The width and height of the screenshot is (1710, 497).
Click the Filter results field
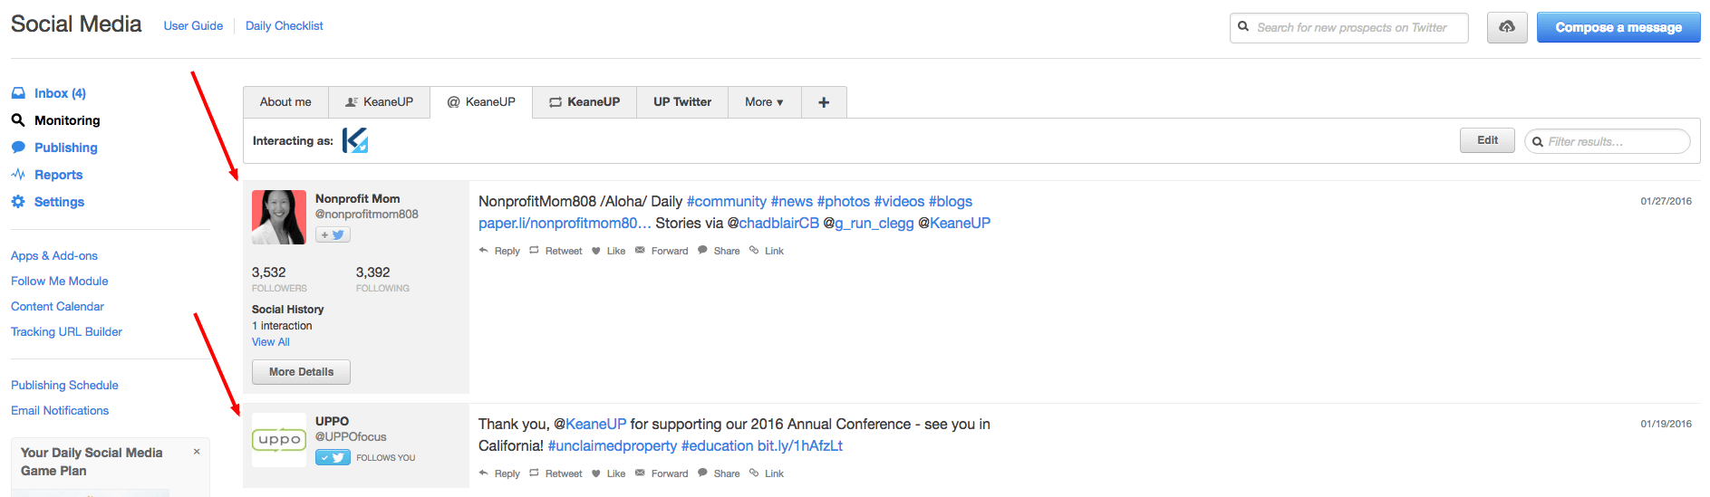(x=1608, y=141)
